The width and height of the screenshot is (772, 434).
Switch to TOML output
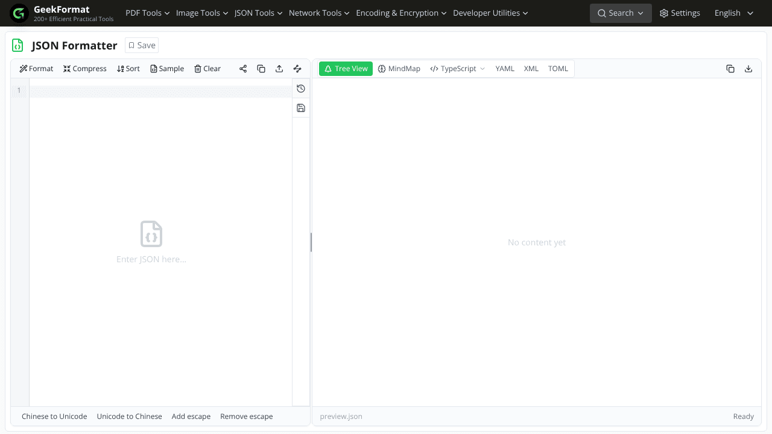tap(558, 69)
